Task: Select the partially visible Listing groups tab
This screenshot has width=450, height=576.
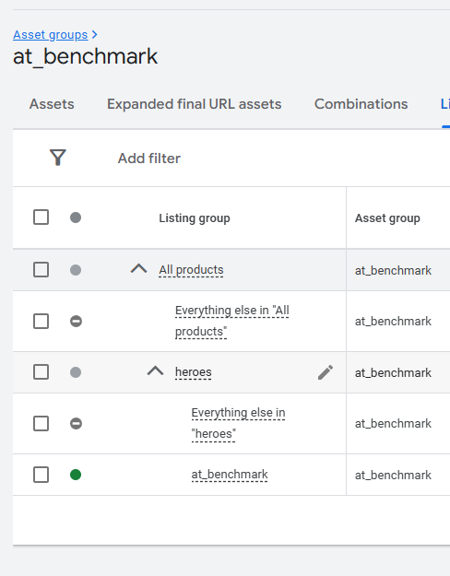Action: point(445,104)
